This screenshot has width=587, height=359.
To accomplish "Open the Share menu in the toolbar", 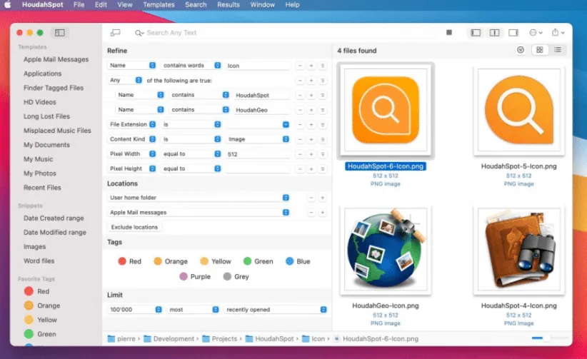I will (558, 33).
